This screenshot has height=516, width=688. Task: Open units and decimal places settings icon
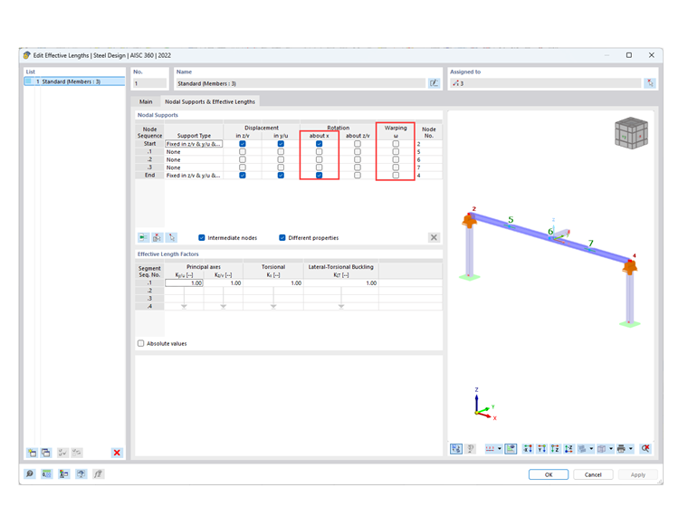click(x=46, y=473)
